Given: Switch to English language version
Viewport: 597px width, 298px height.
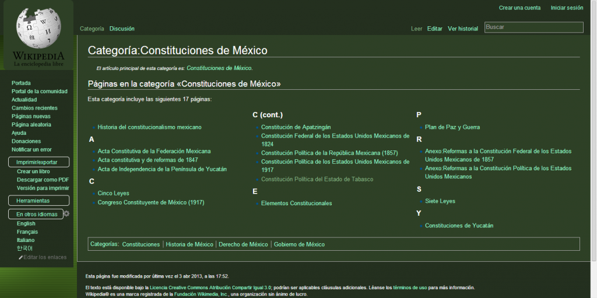Looking at the screenshot, I should [x=26, y=224].
